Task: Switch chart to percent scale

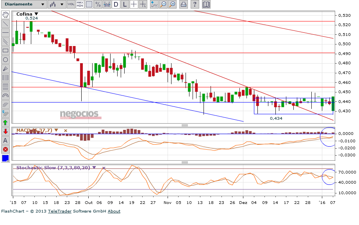Action: point(98,4)
